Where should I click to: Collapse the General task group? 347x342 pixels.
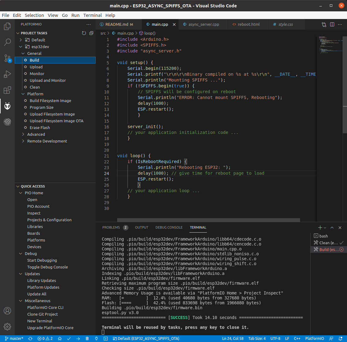[x=23, y=53]
